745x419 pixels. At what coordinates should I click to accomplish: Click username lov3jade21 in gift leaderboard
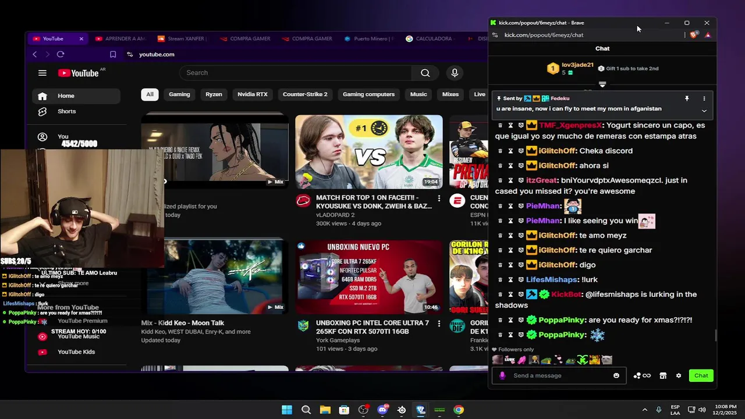577,65
